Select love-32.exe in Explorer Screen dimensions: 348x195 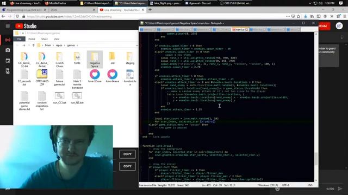[x=95, y=76]
